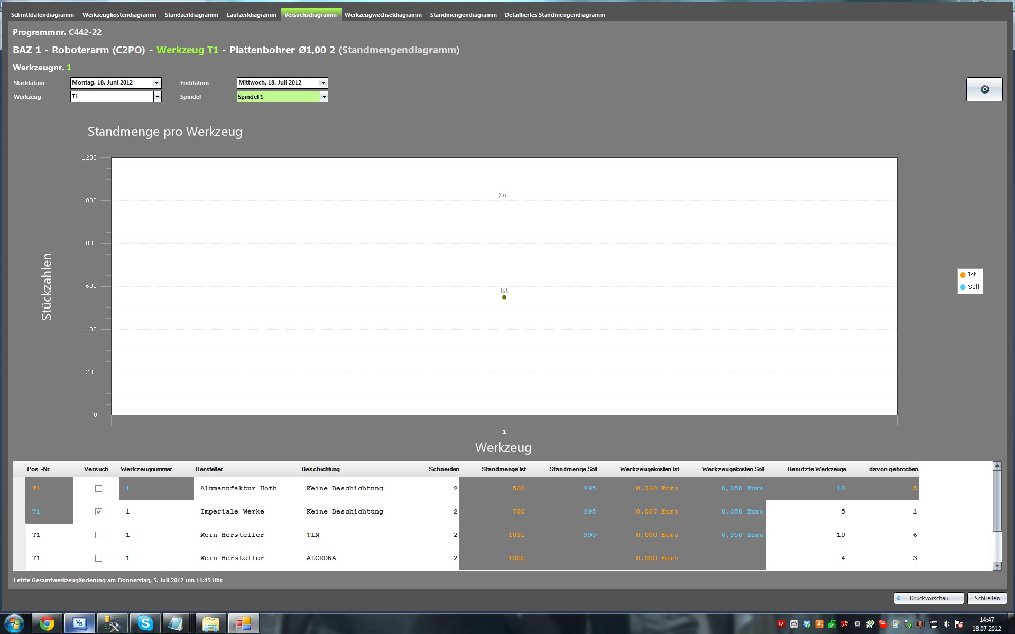The height and width of the screenshot is (634, 1015).
Task: Click the magnifier search button
Action: click(x=984, y=89)
